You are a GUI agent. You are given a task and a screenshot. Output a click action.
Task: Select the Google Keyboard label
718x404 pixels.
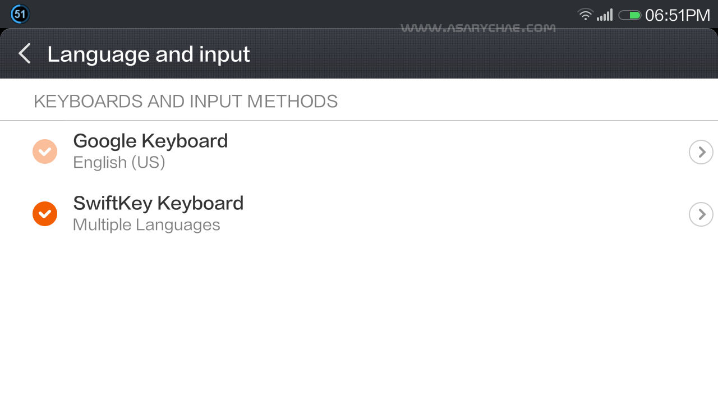pyautogui.click(x=150, y=141)
